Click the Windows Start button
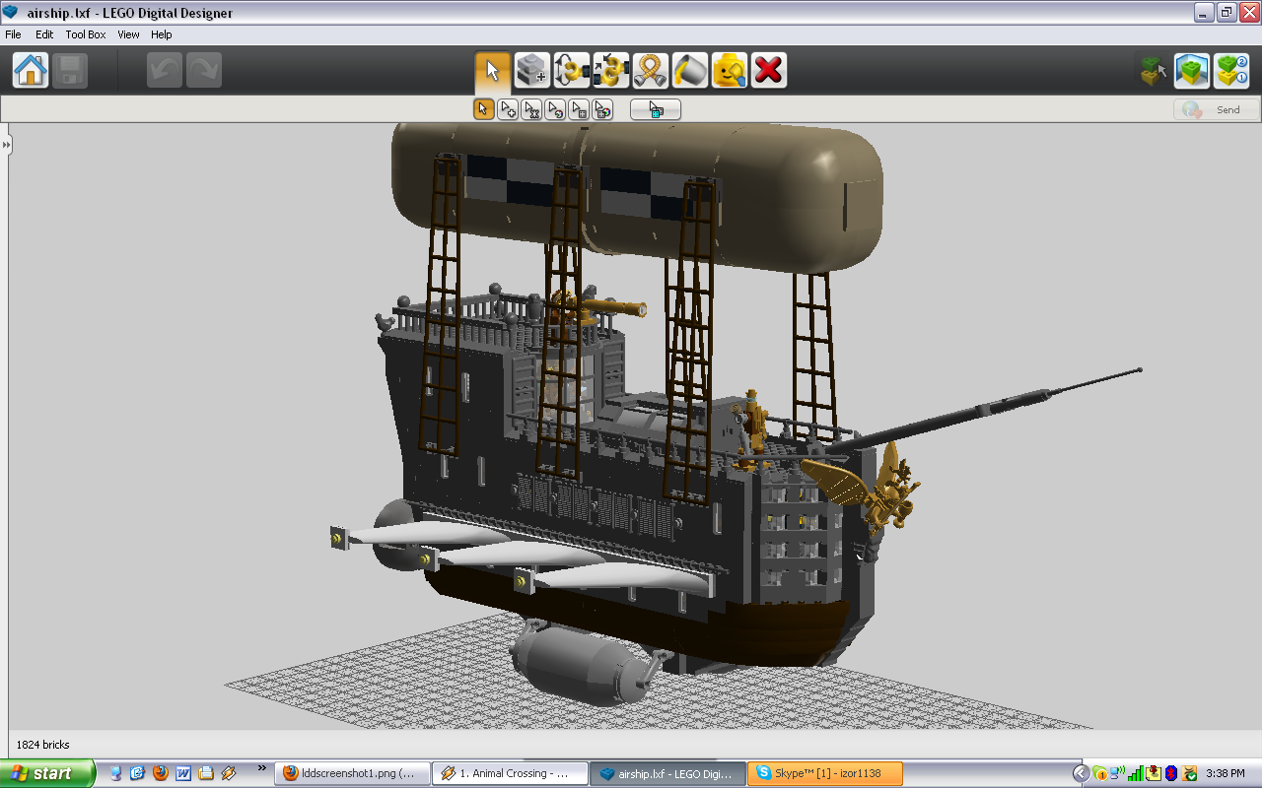The image size is (1263, 788). (x=47, y=773)
